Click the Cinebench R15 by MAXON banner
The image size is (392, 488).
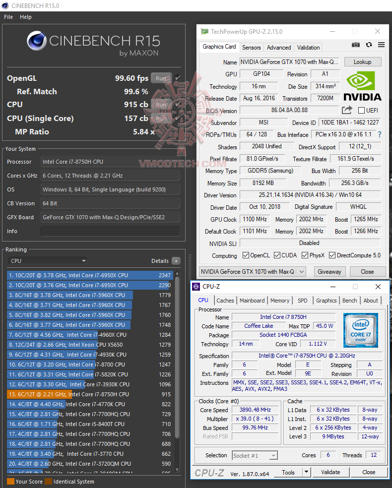(93, 45)
